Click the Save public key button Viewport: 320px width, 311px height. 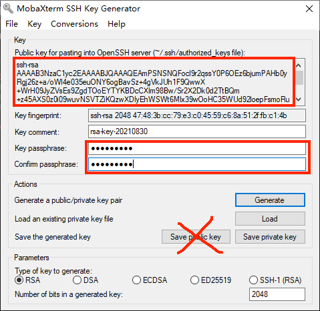point(196,237)
